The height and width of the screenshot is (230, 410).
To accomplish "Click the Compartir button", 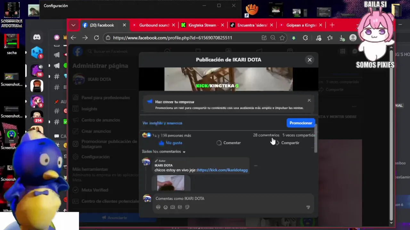I will 287,143.
